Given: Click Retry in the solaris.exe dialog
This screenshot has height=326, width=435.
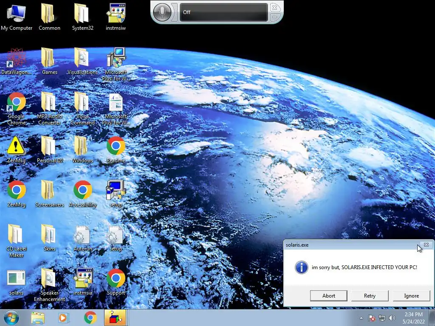Looking at the screenshot, I should (x=370, y=296).
